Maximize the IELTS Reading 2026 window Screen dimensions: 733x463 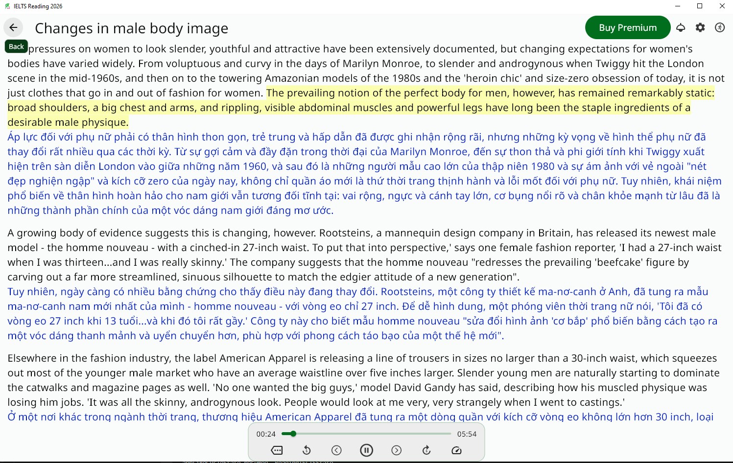(700, 6)
